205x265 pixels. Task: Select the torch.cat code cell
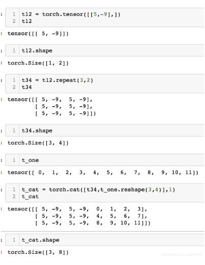[x=105, y=193]
